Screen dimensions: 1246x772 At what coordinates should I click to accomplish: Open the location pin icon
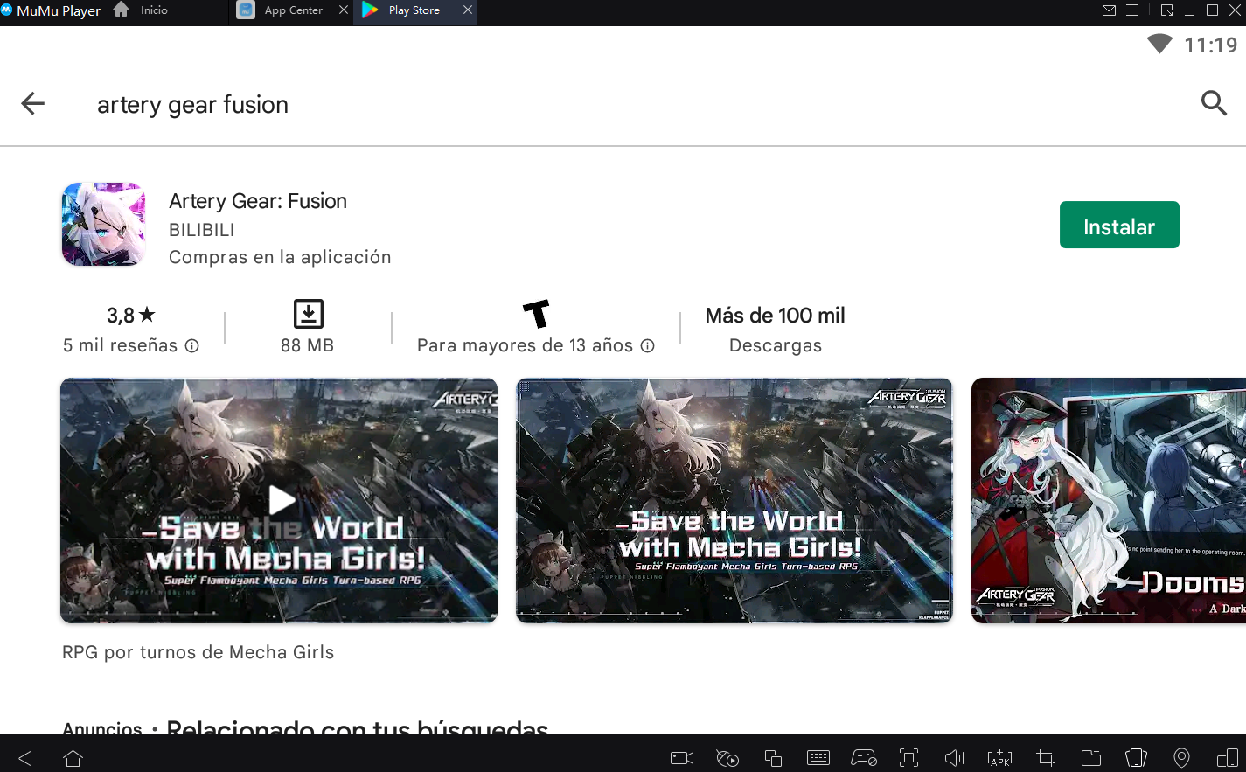(1181, 758)
